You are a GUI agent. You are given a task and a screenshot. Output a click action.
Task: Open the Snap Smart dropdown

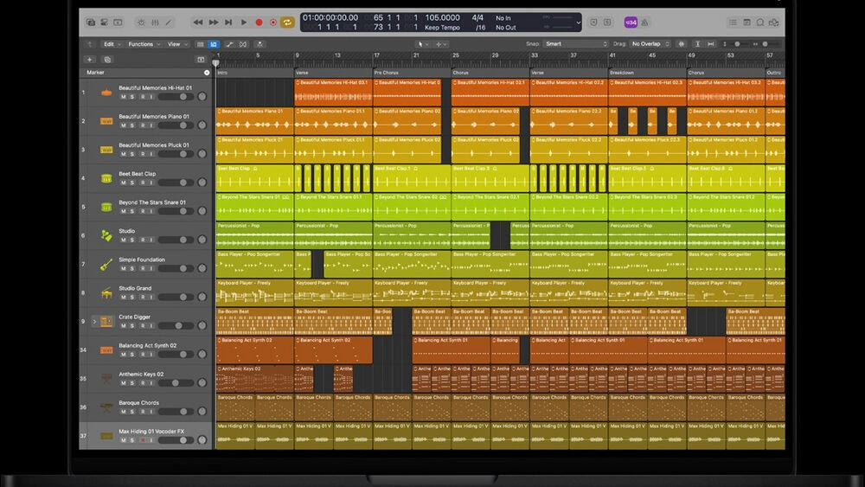(x=576, y=44)
